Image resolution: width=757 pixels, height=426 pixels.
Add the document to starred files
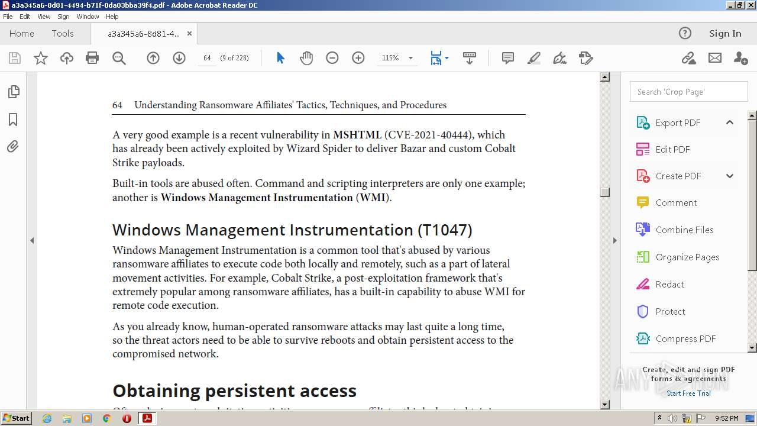(x=41, y=58)
